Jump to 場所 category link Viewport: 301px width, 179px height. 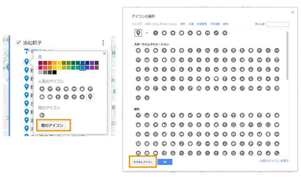(x=183, y=24)
